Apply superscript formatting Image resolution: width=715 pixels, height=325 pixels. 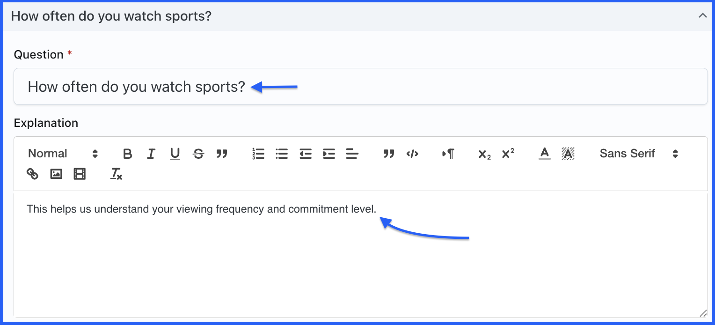tap(508, 154)
